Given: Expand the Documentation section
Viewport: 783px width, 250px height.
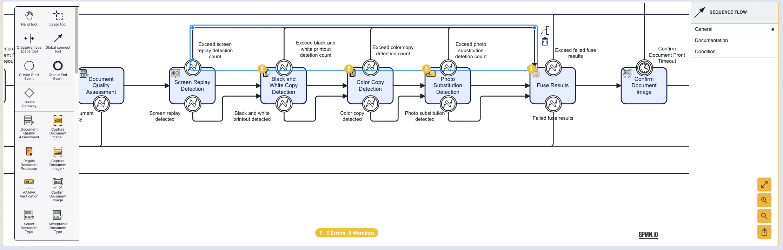Looking at the screenshot, I should point(734,41).
